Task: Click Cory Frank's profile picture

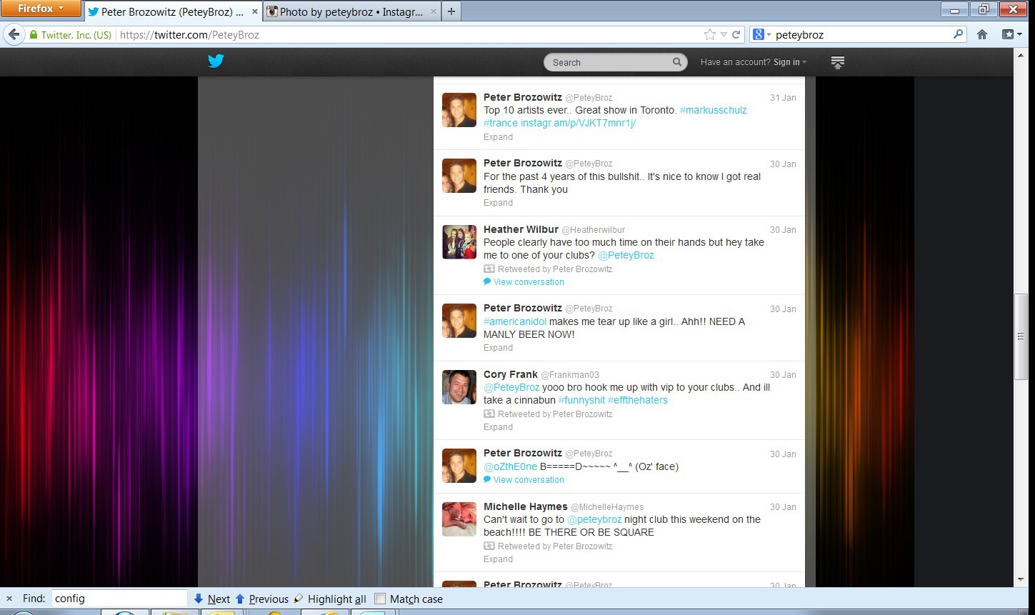Action: point(459,387)
